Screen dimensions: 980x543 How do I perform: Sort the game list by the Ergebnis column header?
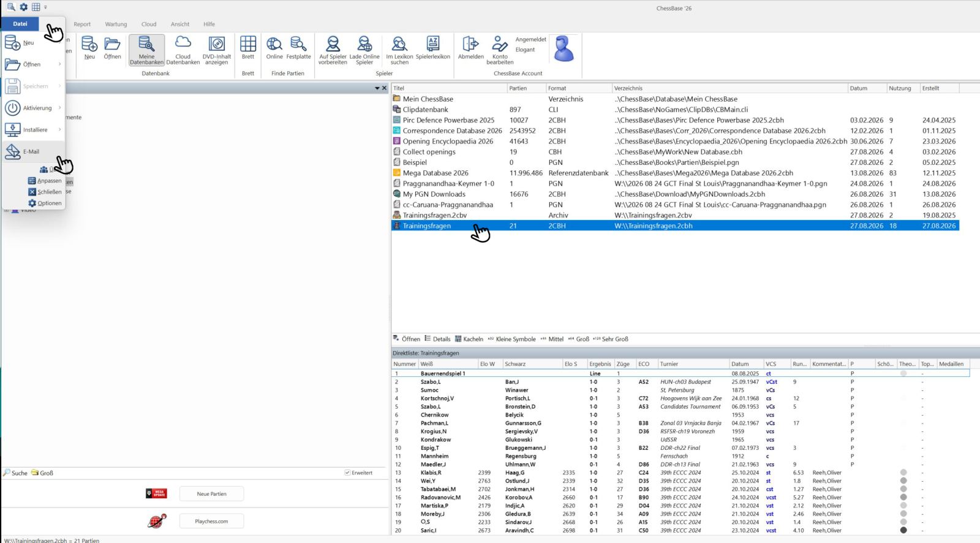pyautogui.click(x=600, y=364)
